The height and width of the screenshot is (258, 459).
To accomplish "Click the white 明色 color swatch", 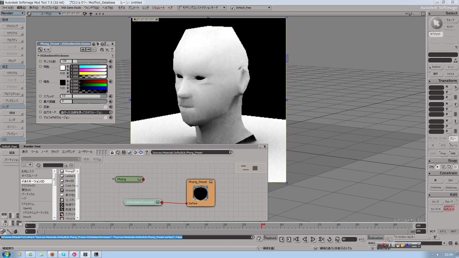I will (63, 68).
